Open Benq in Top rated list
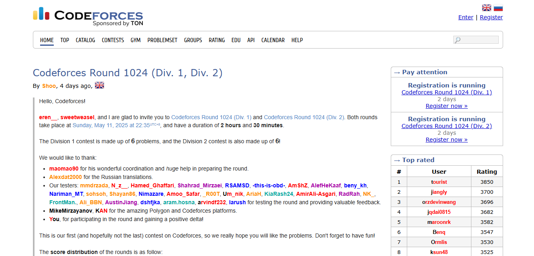This screenshot has height=256, width=534. 439,232
